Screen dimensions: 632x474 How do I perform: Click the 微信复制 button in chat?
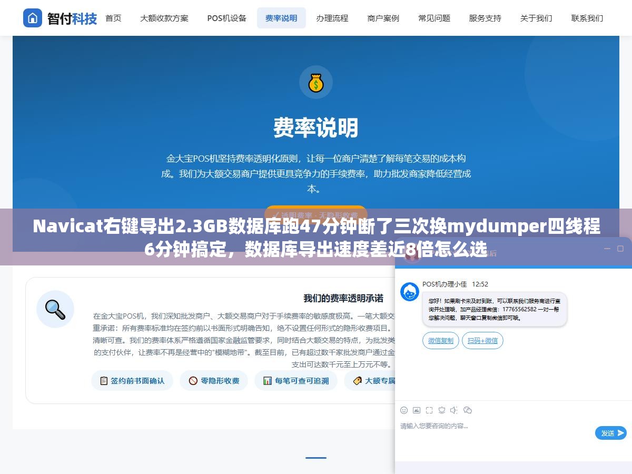click(441, 341)
